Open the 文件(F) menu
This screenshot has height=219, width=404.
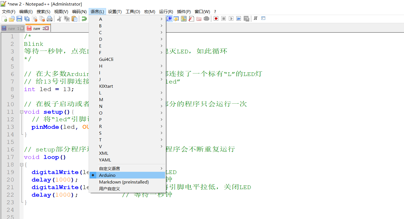coord(9,11)
